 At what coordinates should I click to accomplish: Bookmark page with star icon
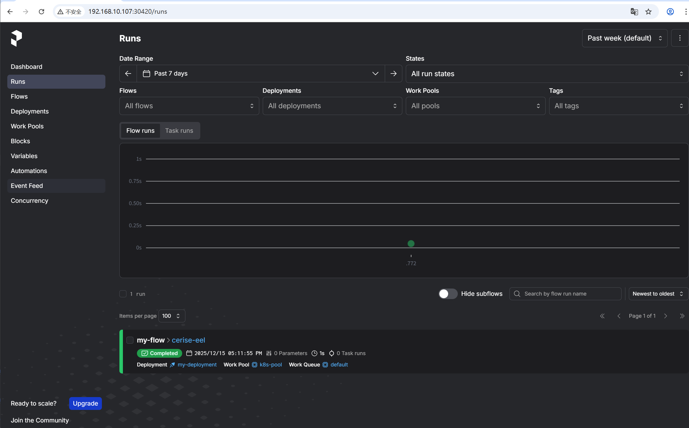(648, 12)
